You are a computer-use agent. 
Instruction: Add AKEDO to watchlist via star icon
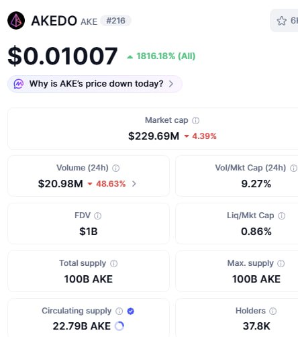pyautogui.click(x=281, y=21)
